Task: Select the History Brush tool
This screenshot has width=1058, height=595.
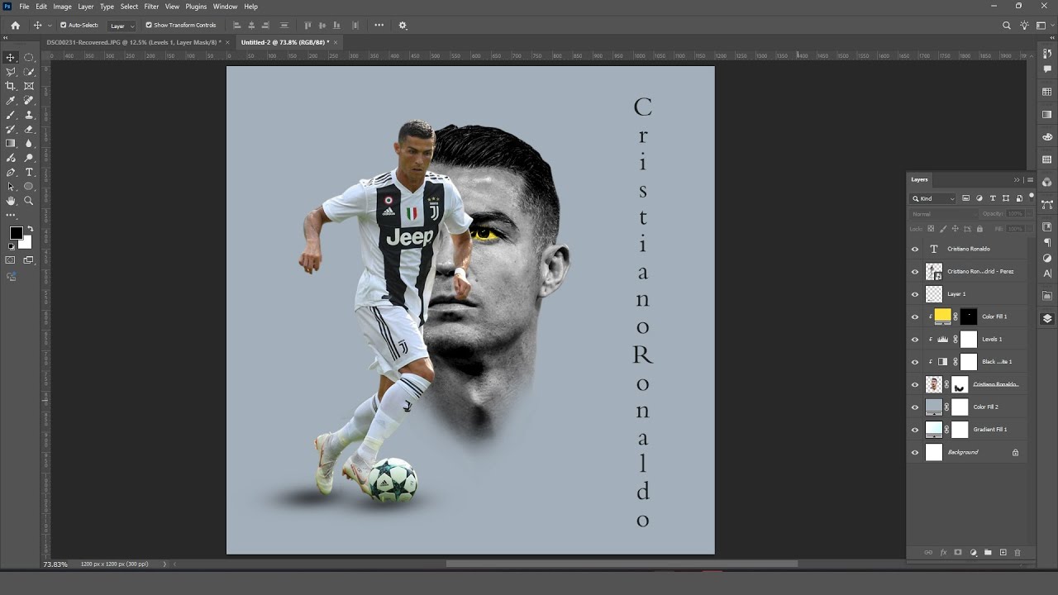Action: click(11, 129)
